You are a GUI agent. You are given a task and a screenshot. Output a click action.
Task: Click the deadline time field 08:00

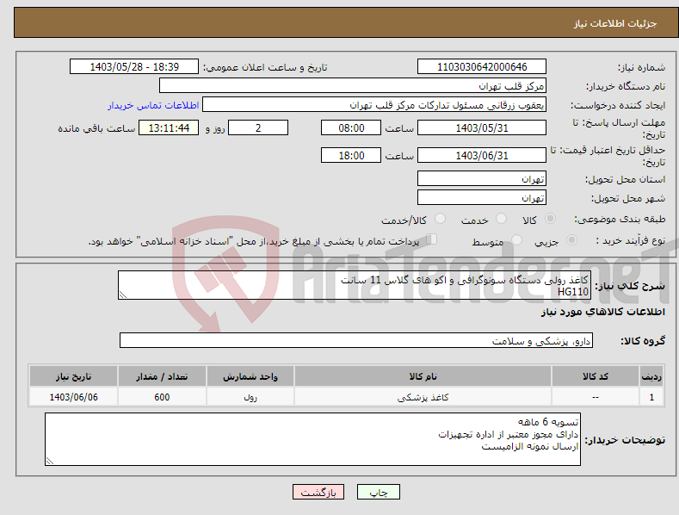tap(351, 127)
